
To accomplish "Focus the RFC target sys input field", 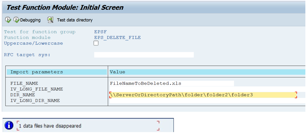I will (x=144, y=55).
